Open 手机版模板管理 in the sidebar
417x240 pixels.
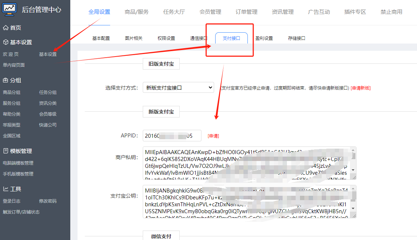tap(18, 174)
